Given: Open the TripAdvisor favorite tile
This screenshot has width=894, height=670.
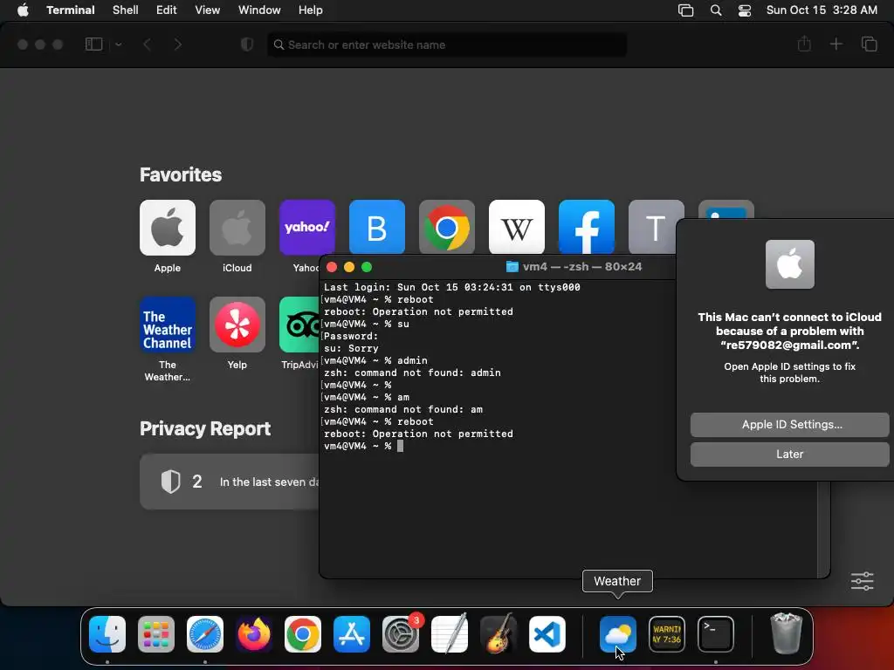Looking at the screenshot, I should coord(299,325).
